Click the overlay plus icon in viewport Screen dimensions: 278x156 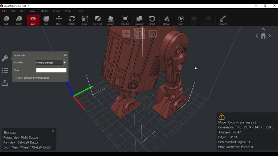(x=126, y=34)
